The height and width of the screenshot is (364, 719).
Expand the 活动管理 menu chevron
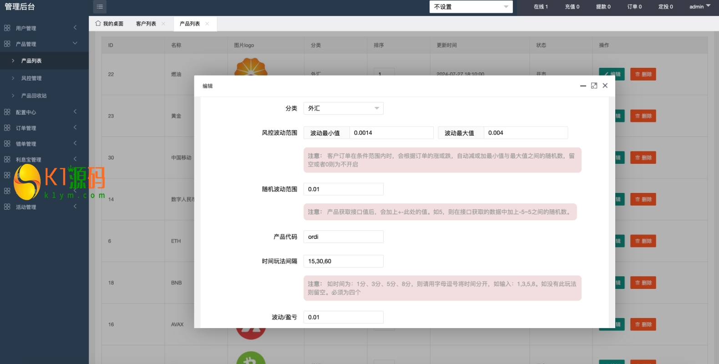[x=75, y=206]
